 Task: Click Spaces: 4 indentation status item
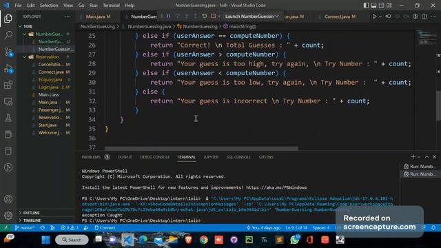pos(321,228)
